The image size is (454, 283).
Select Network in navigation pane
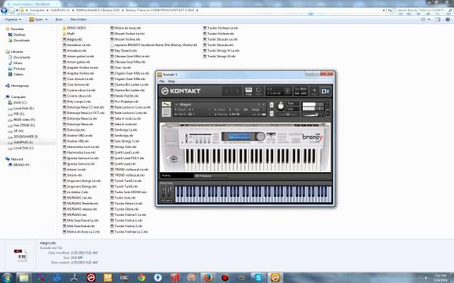tap(14, 159)
